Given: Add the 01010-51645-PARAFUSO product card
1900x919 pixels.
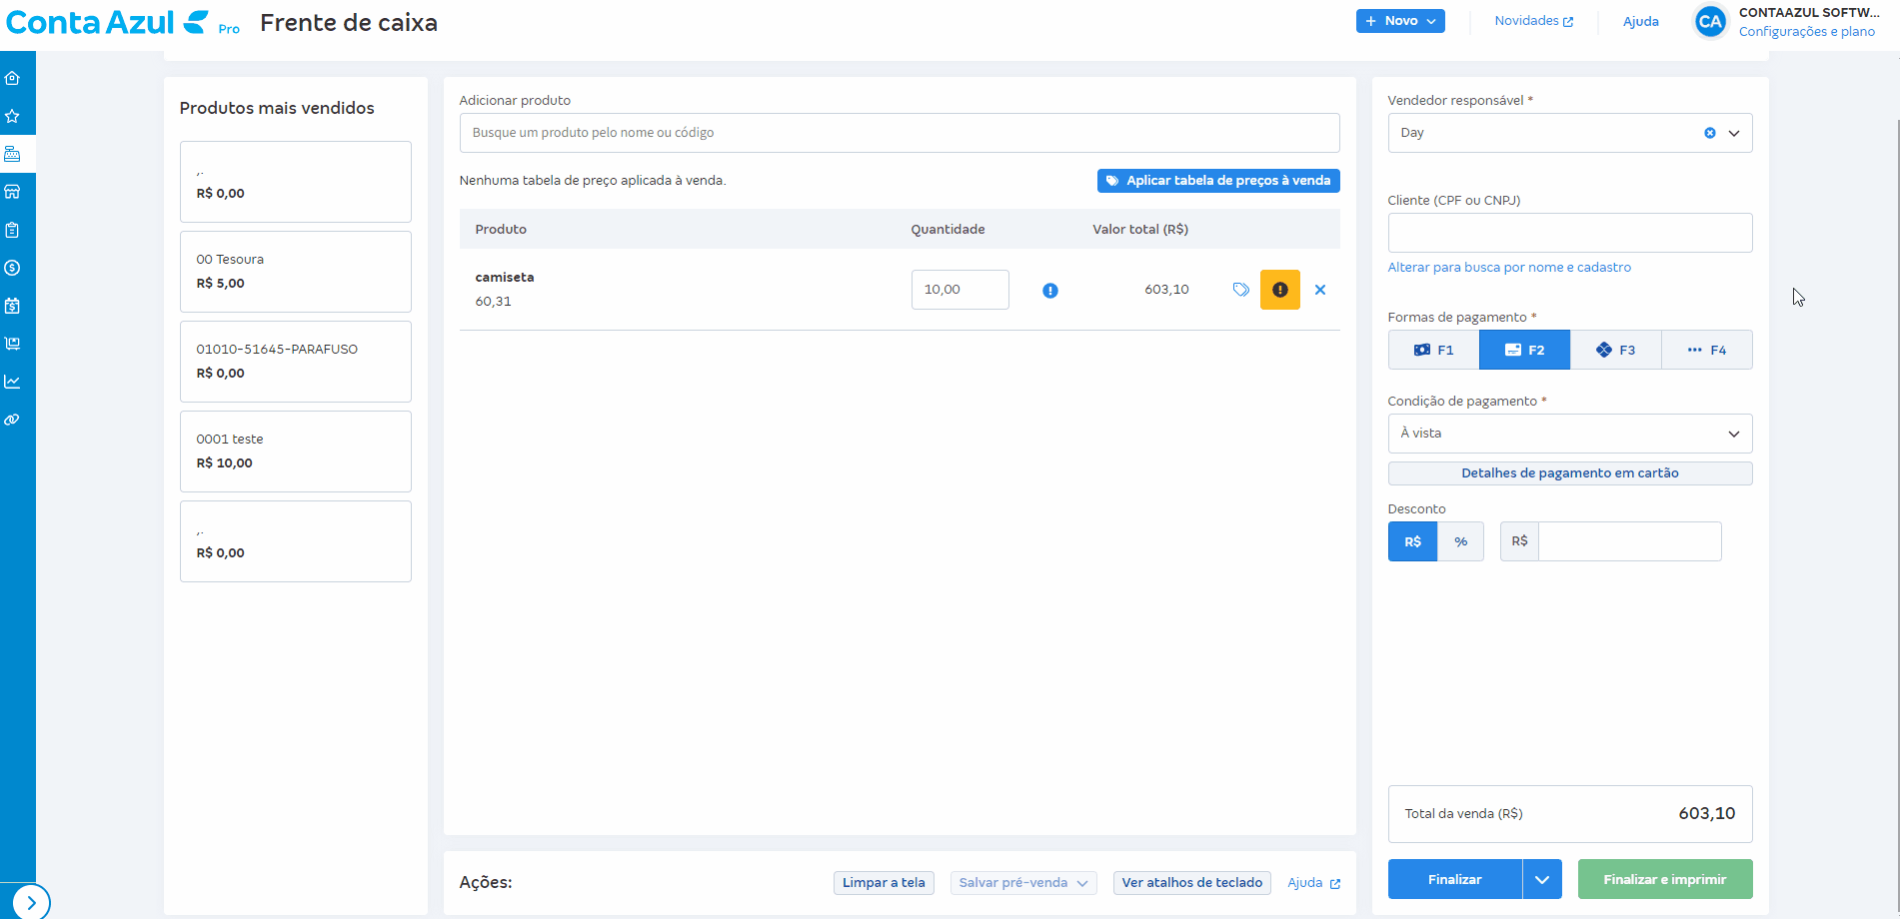Looking at the screenshot, I should pyautogui.click(x=296, y=362).
